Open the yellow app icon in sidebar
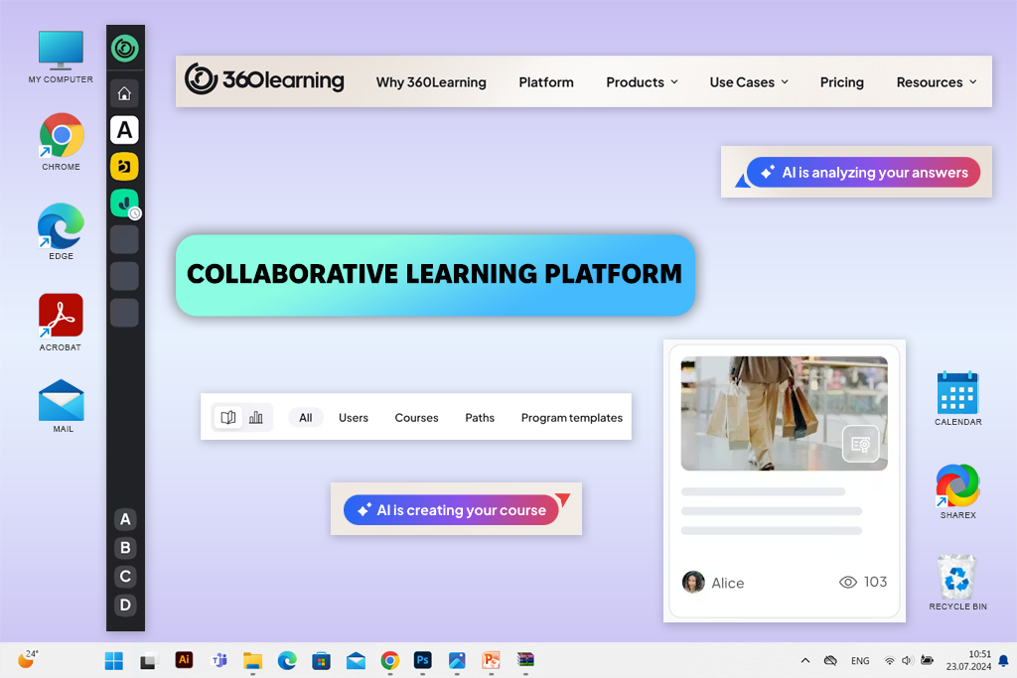 124,167
